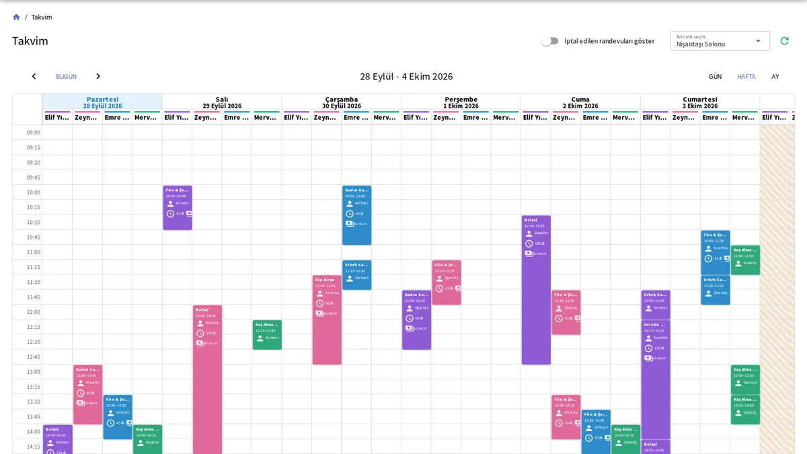Click the clock icon in the Keratin appointment
Image resolution: width=807 pixels, height=454 pixels.
[648, 348]
